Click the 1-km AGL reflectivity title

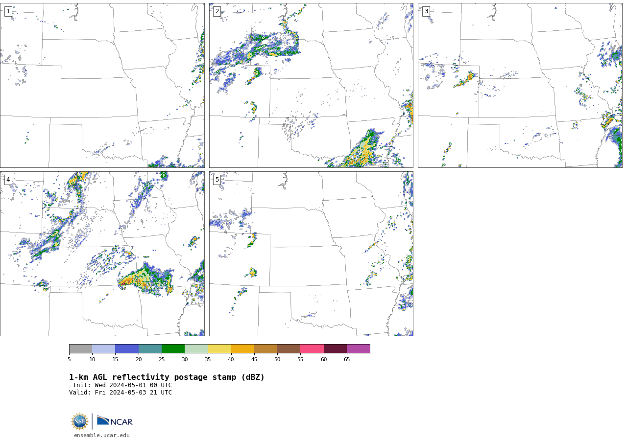coord(167,377)
